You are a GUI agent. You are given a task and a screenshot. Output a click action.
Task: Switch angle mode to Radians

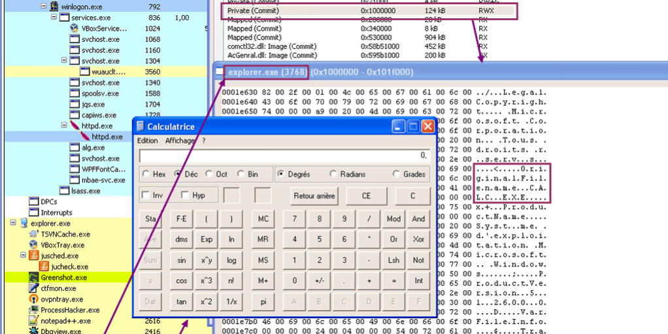[x=333, y=175]
